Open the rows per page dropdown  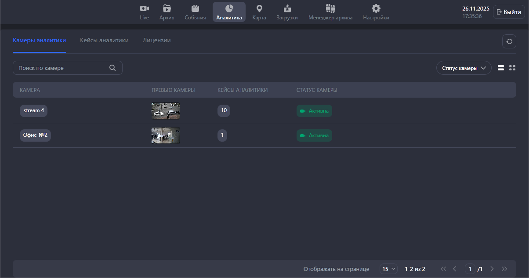click(388, 269)
